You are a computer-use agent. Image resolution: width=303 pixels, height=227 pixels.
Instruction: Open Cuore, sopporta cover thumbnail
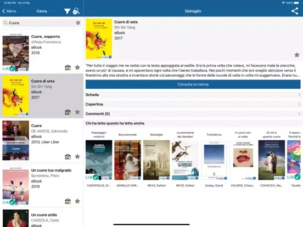click(16, 52)
